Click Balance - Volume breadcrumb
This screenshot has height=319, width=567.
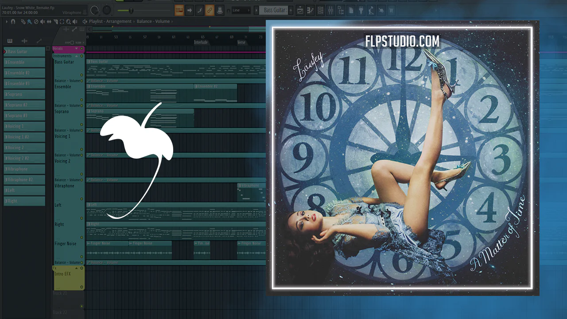click(153, 21)
